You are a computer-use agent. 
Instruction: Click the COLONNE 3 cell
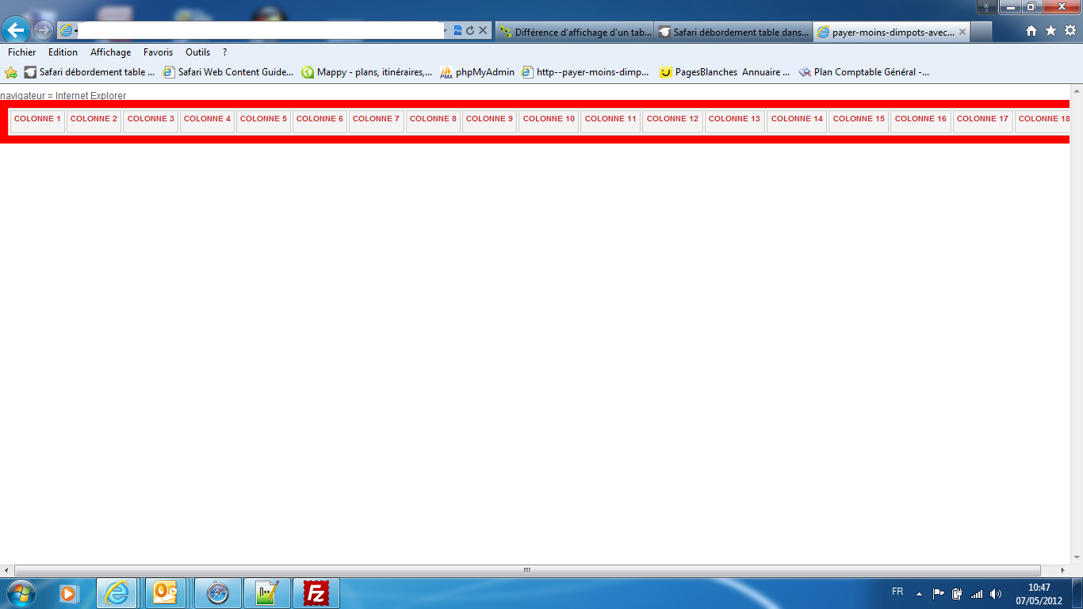(x=151, y=121)
